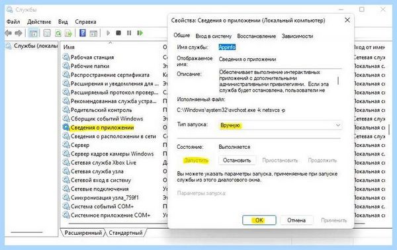Viewport: 397px width, 250px height.
Task: Confirm the dialog with OK
Action: tap(259, 220)
